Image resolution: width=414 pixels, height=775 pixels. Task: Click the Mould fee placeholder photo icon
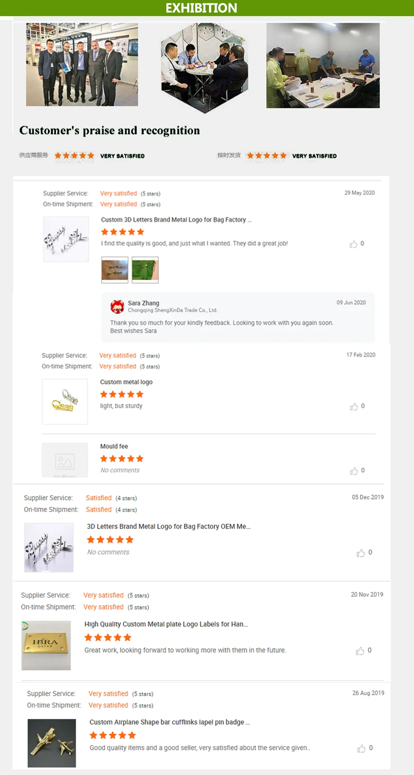tap(65, 461)
